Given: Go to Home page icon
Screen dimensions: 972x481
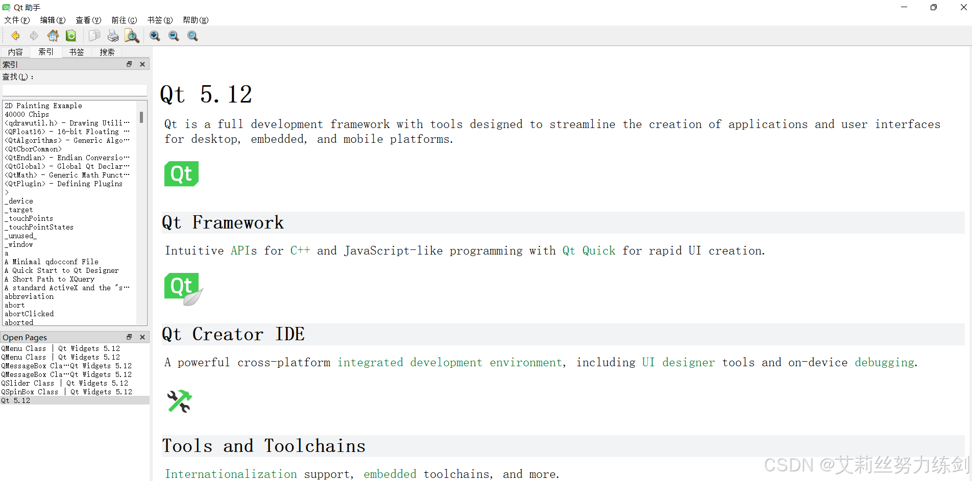Looking at the screenshot, I should click(x=53, y=36).
